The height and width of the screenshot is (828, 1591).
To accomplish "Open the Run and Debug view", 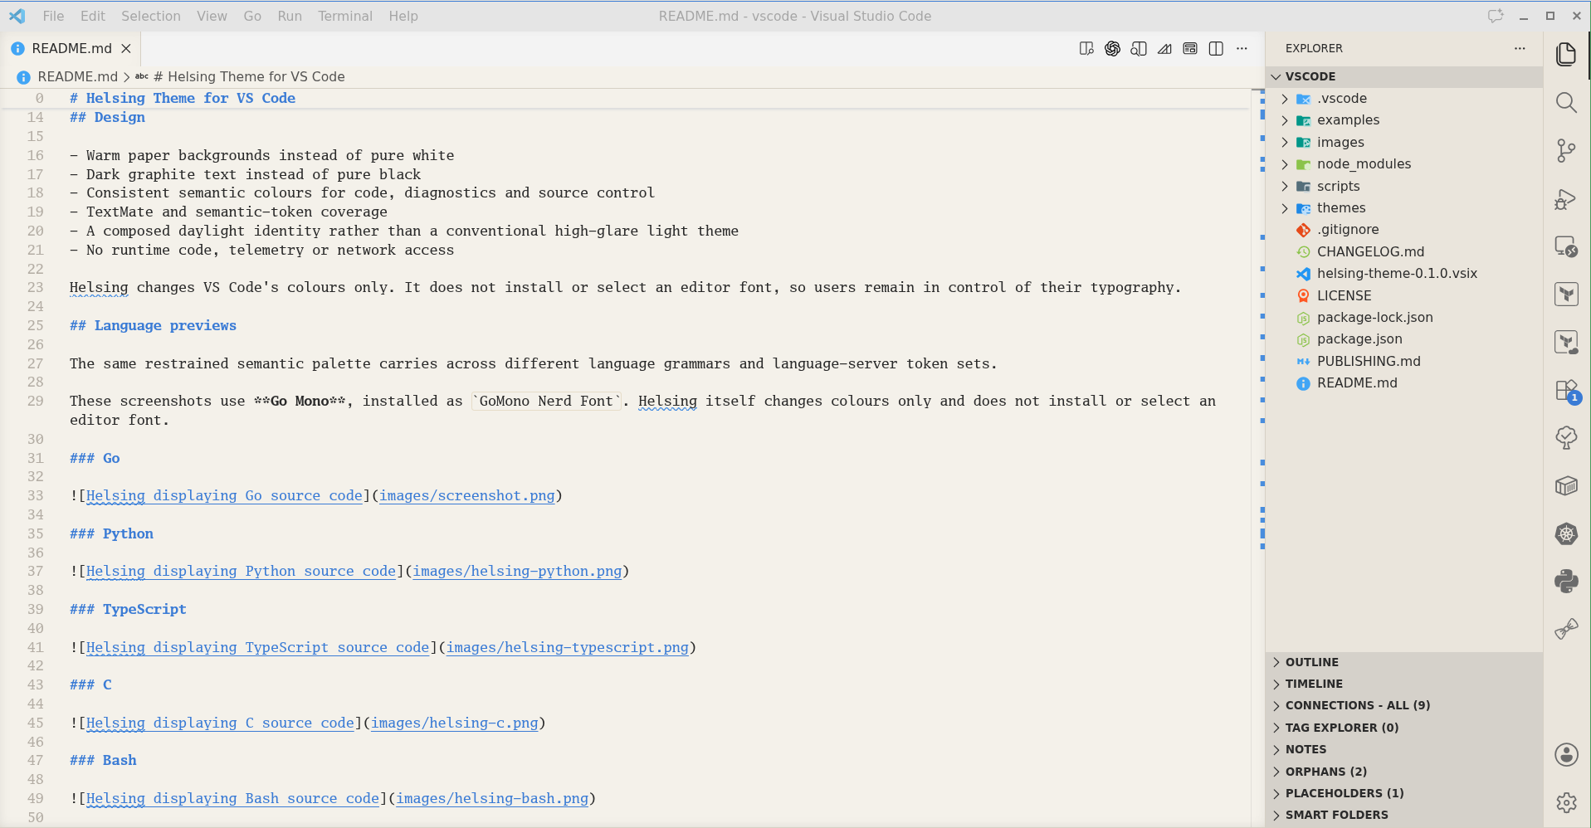I will tap(1566, 199).
